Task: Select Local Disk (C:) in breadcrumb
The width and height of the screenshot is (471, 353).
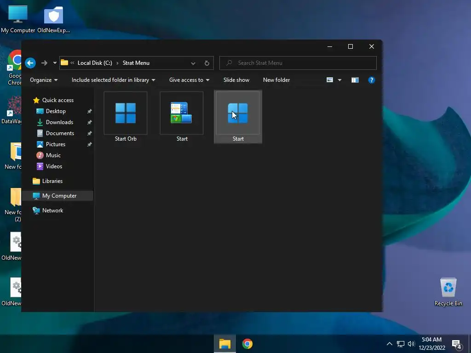Action: pyautogui.click(x=95, y=63)
